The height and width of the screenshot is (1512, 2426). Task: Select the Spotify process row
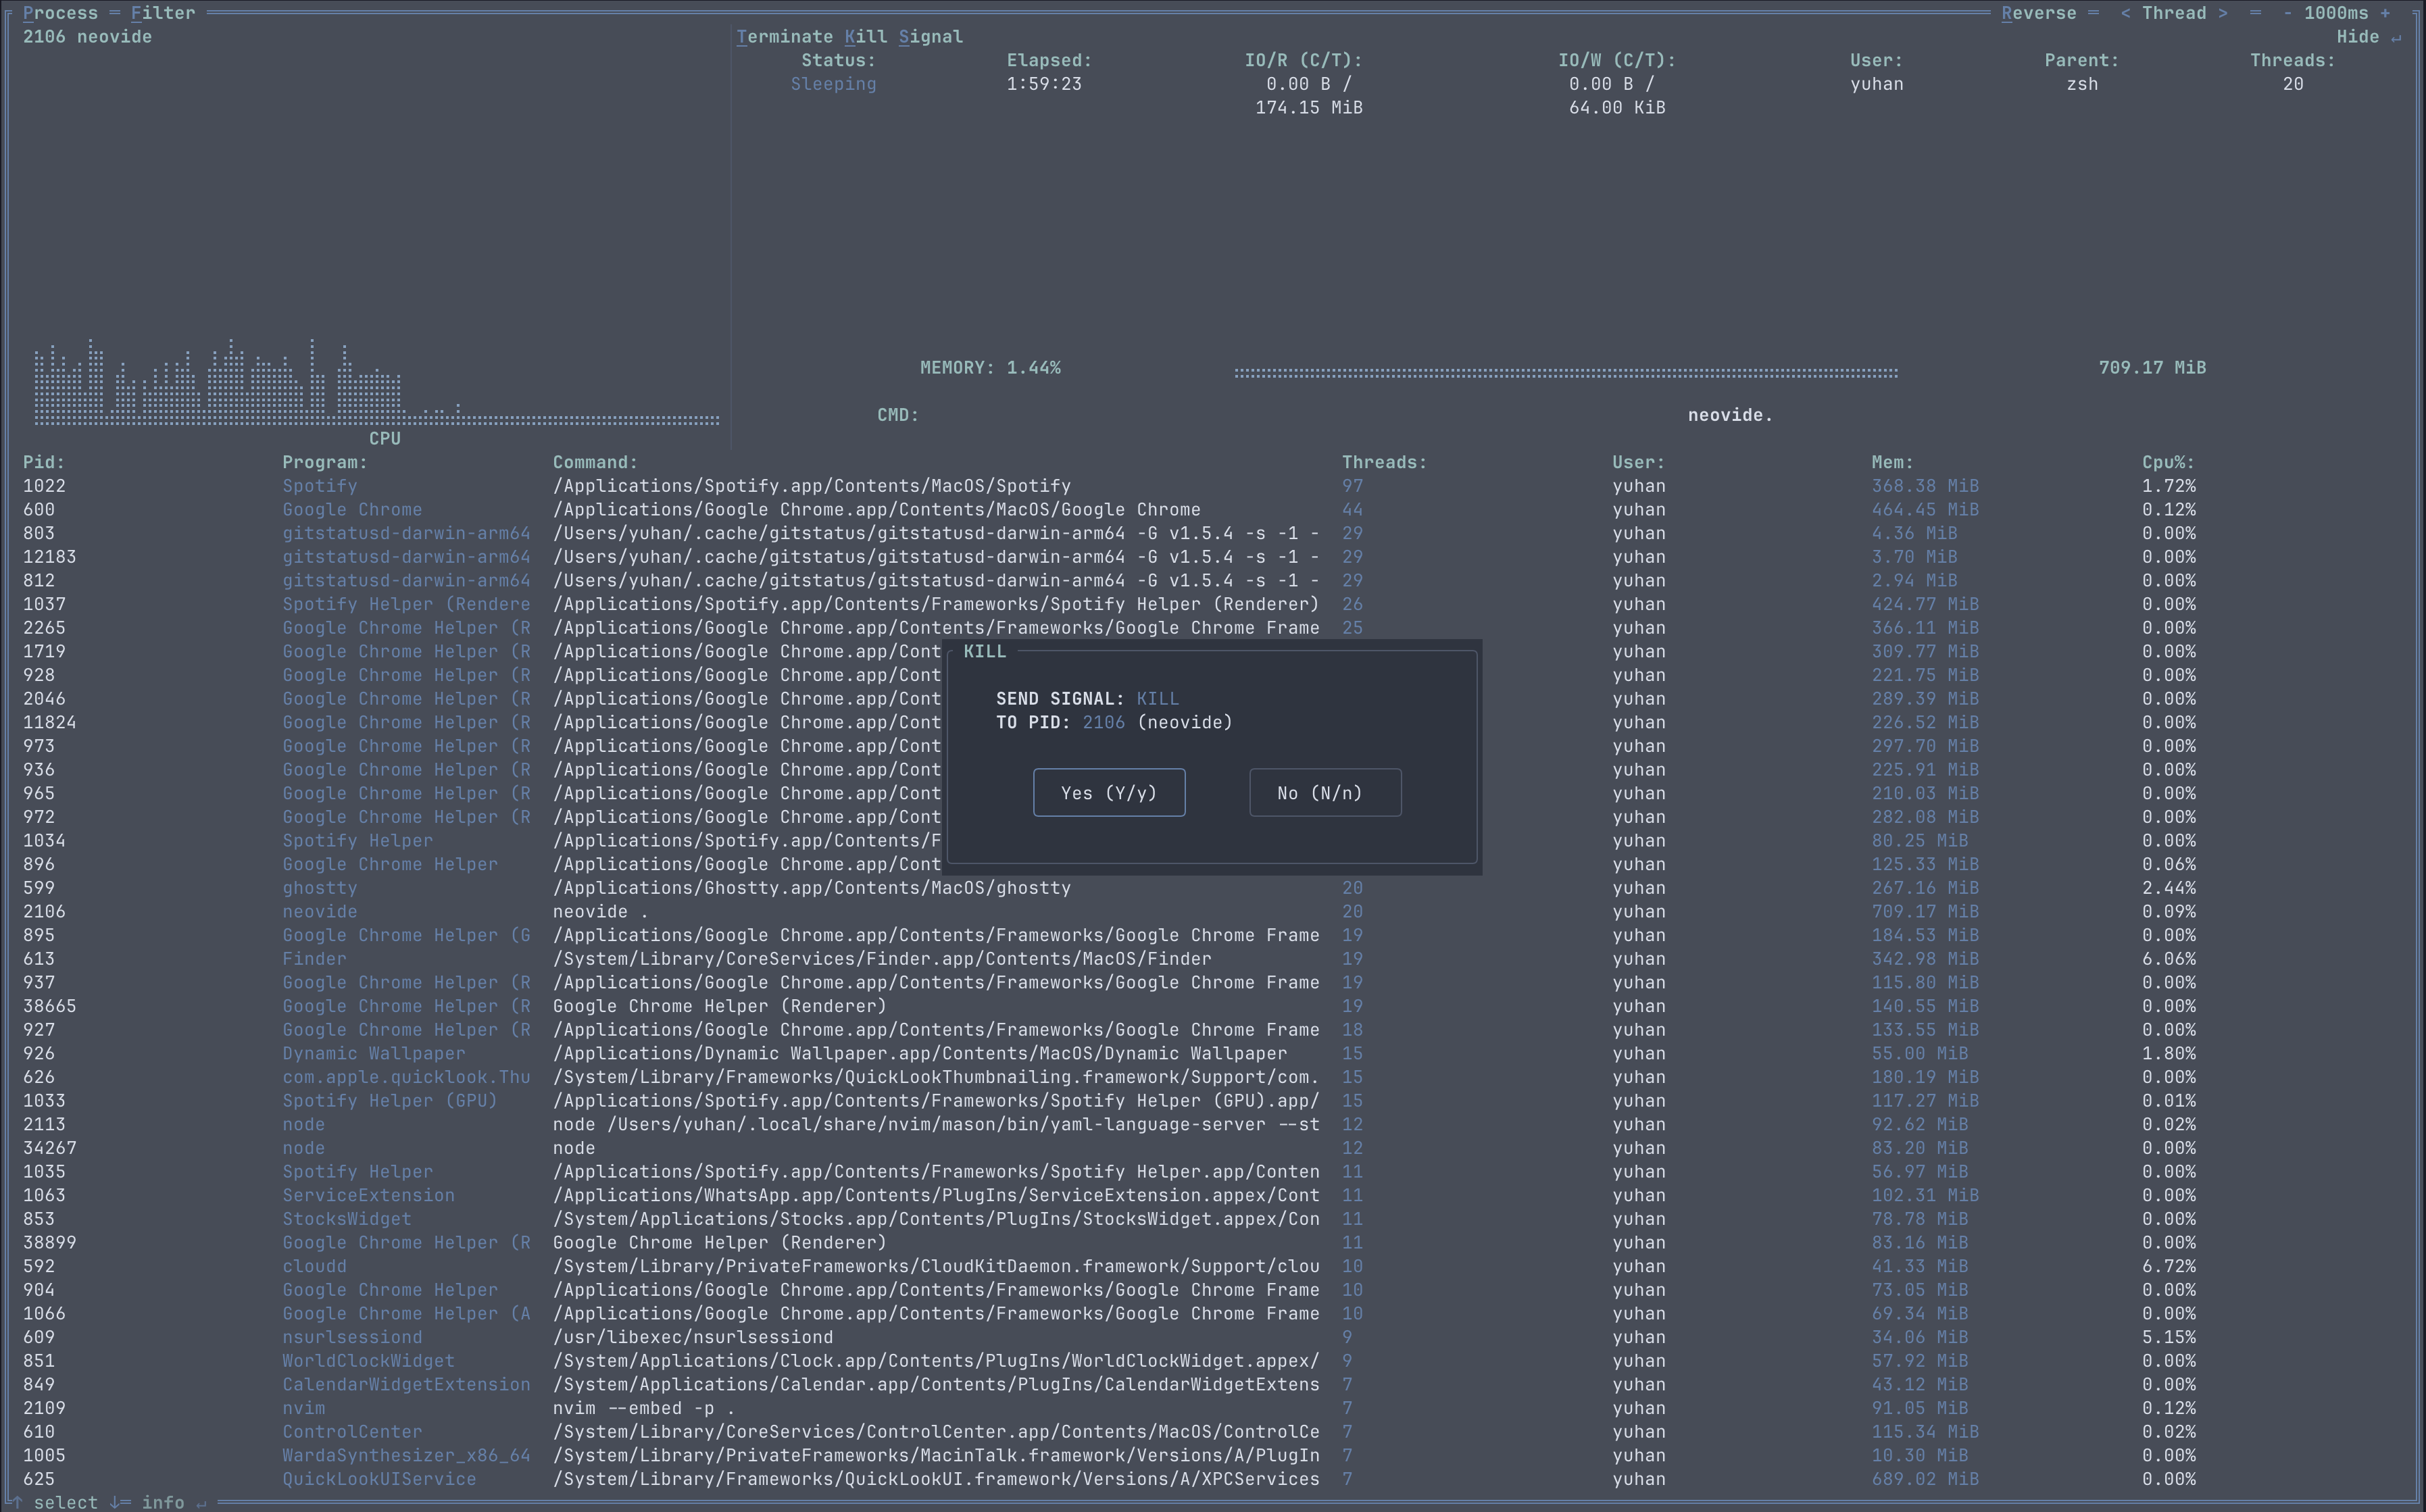tap(319, 486)
